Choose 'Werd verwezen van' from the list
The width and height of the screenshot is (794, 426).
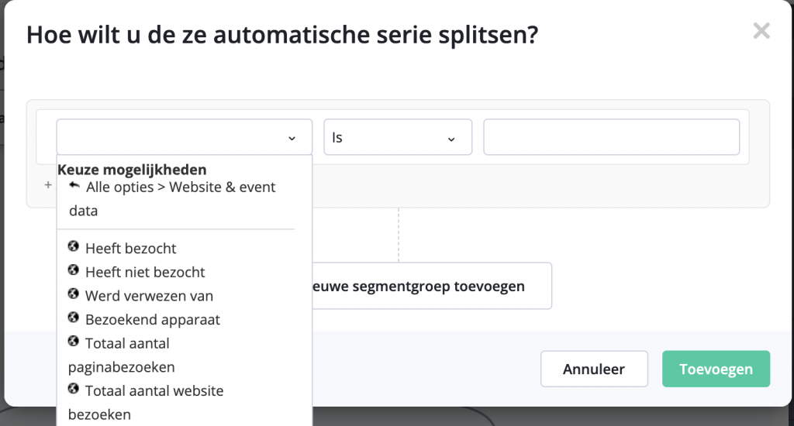tap(149, 296)
